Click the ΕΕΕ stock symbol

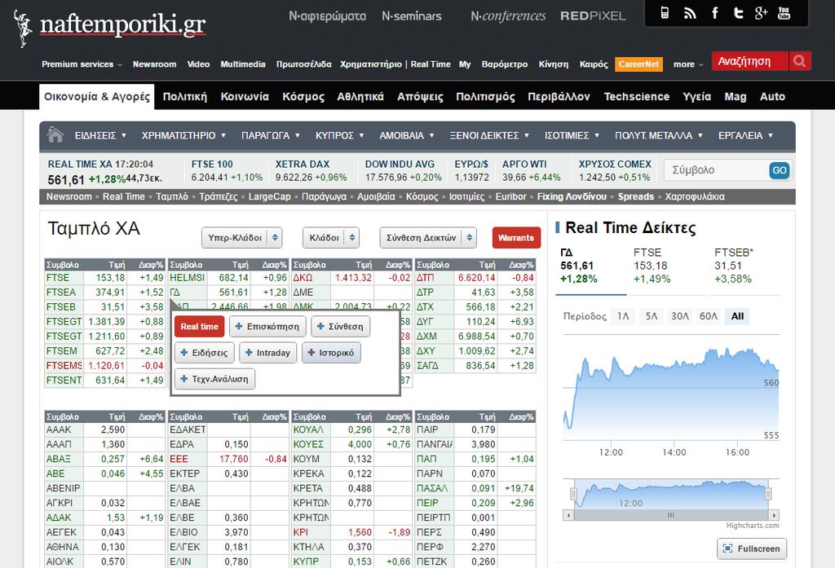[179, 459]
